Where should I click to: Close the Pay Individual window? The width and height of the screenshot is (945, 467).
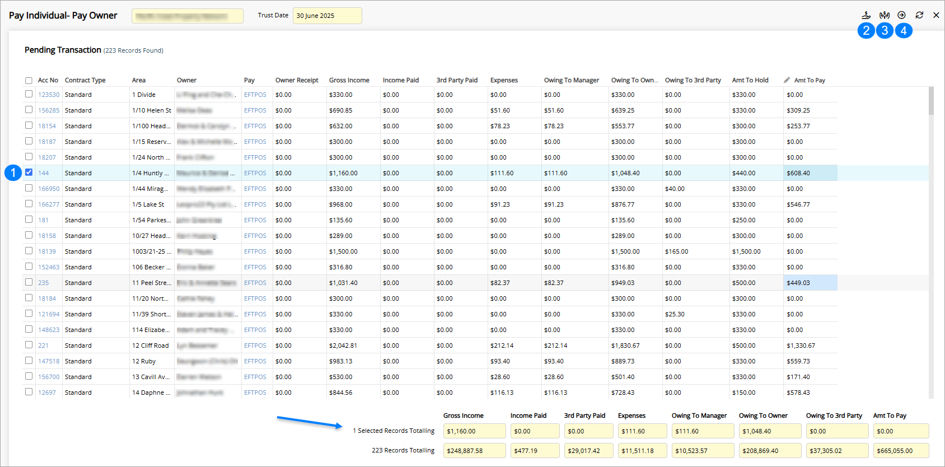(936, 15)
